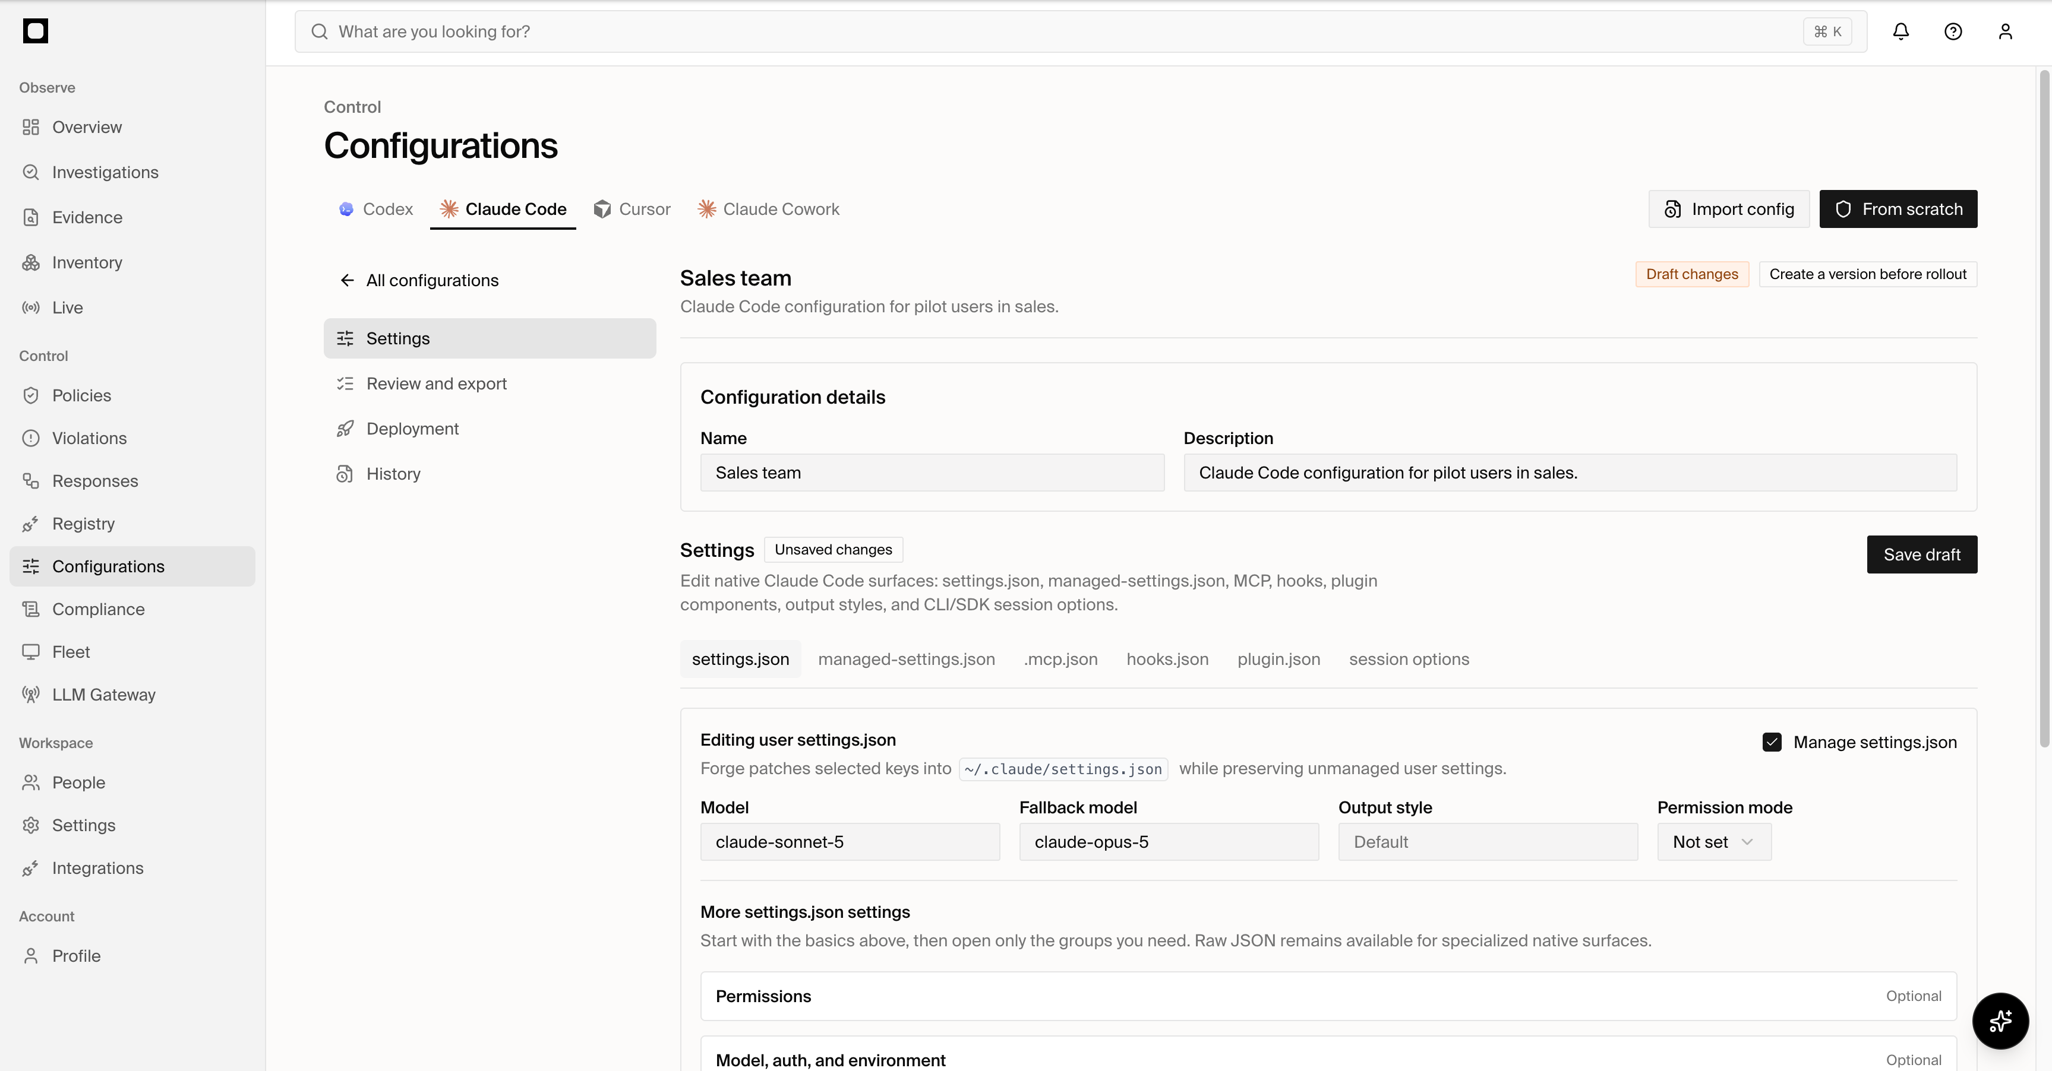Open Live from the sidebar
Viewport: 2052px width, 1071px height.
pyautogui.click(x=132, y=308)
